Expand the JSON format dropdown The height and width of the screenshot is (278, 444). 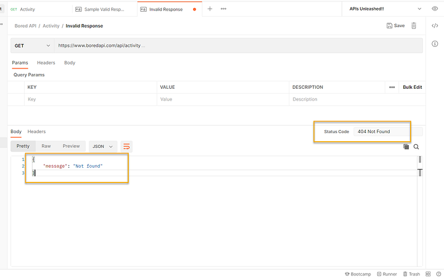[102, 146]
